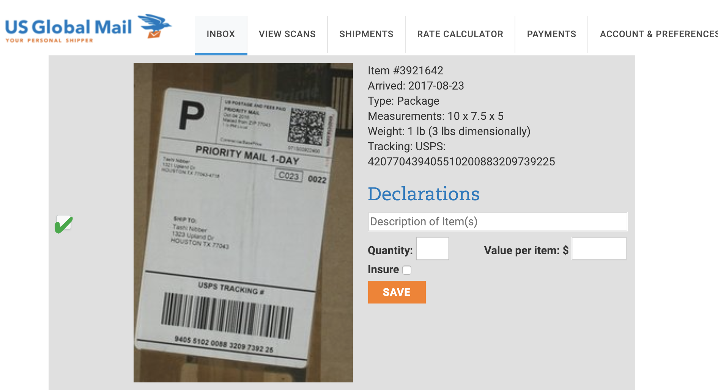718x390 pixels.
Task: Switch to the VIEW SCANS tab
Action: [287, 34]
